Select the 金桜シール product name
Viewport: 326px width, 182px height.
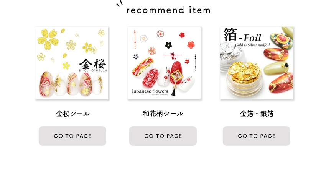pos(72,114)
